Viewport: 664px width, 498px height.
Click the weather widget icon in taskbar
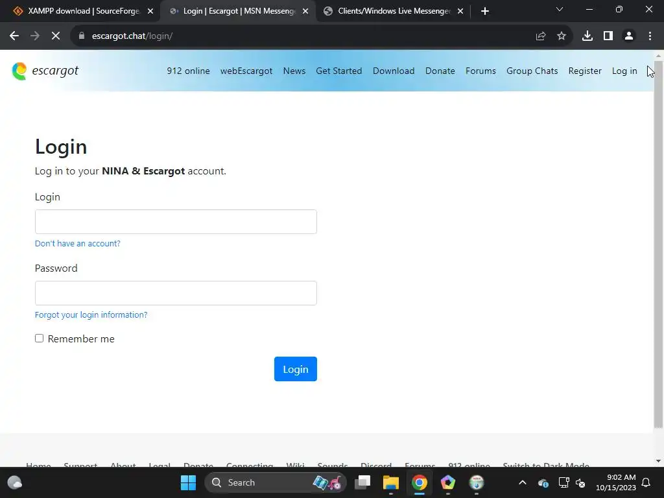point(15,482)
